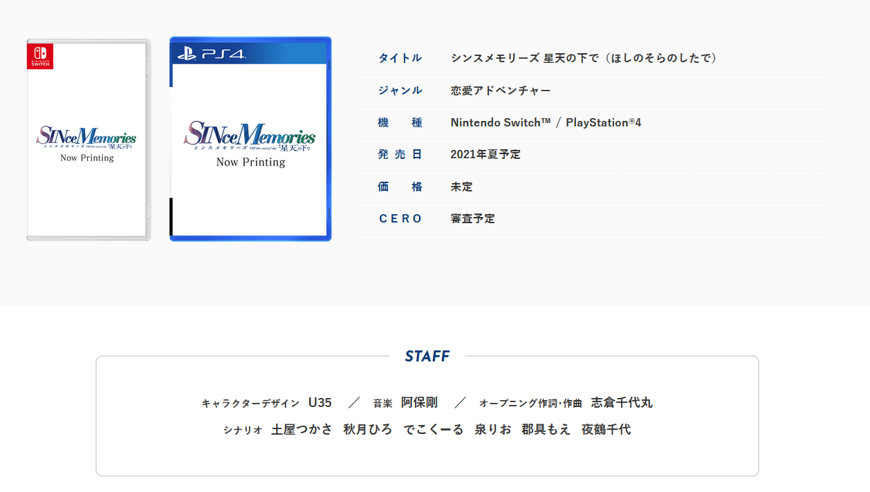Screen dimensions: 870x492
Task: Select the scenario writer "秋月ひろ"
Action: 368,430
